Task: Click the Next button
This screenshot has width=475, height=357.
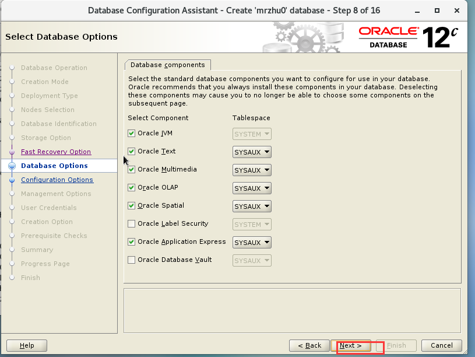Action: tap(351, 345)
